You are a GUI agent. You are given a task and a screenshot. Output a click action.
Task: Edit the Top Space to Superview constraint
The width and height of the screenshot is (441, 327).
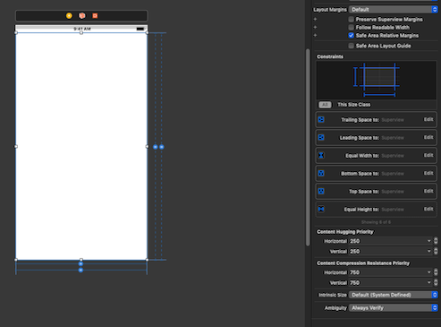pyautogui.click(x=428, y=191)
